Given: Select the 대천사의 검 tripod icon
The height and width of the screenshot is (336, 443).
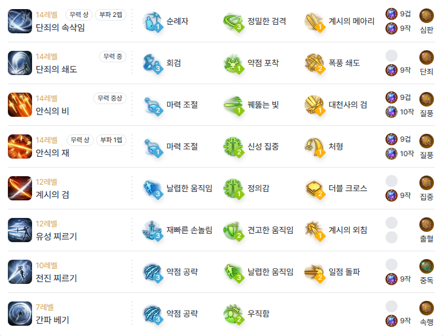Looking at the screenshot, I should pyautogui.click(x=315, y=105).
